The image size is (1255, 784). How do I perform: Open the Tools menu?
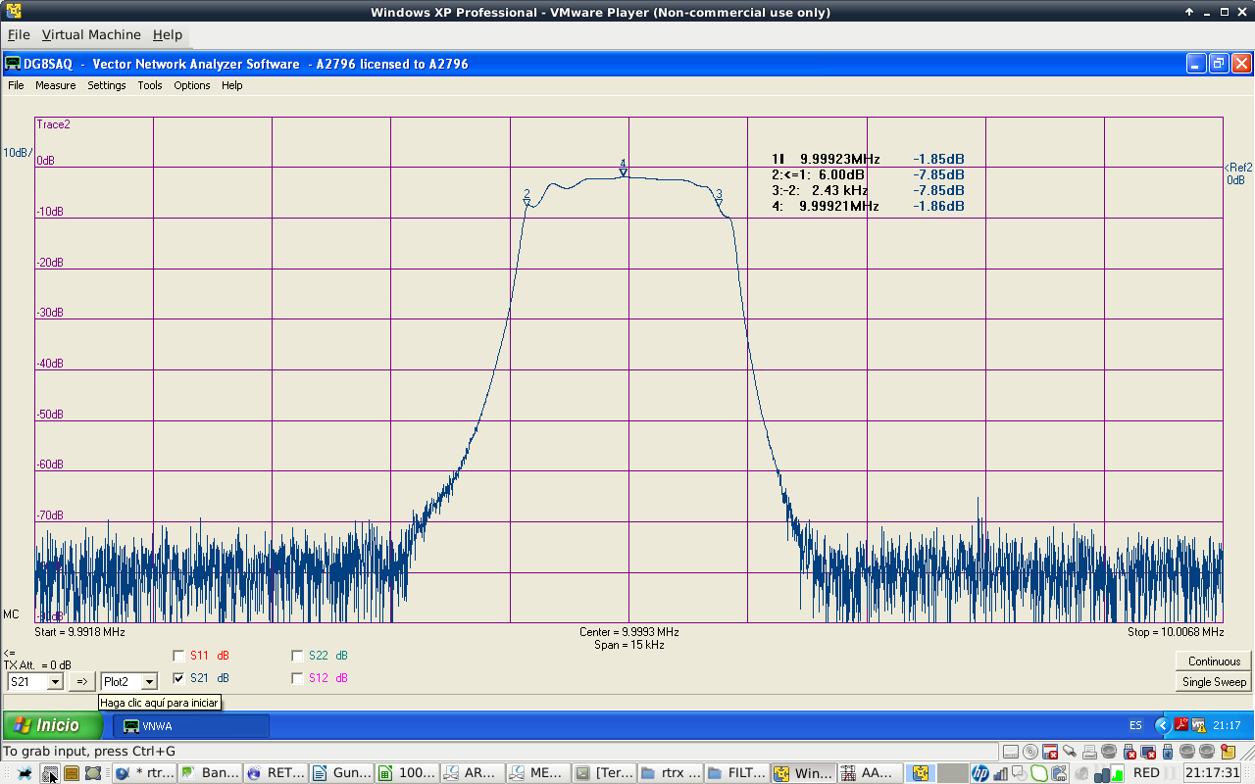[x=150, y=85]
